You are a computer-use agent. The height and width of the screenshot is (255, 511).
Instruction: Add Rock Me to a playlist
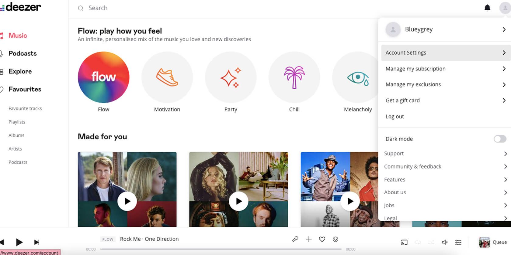(309, 239)
